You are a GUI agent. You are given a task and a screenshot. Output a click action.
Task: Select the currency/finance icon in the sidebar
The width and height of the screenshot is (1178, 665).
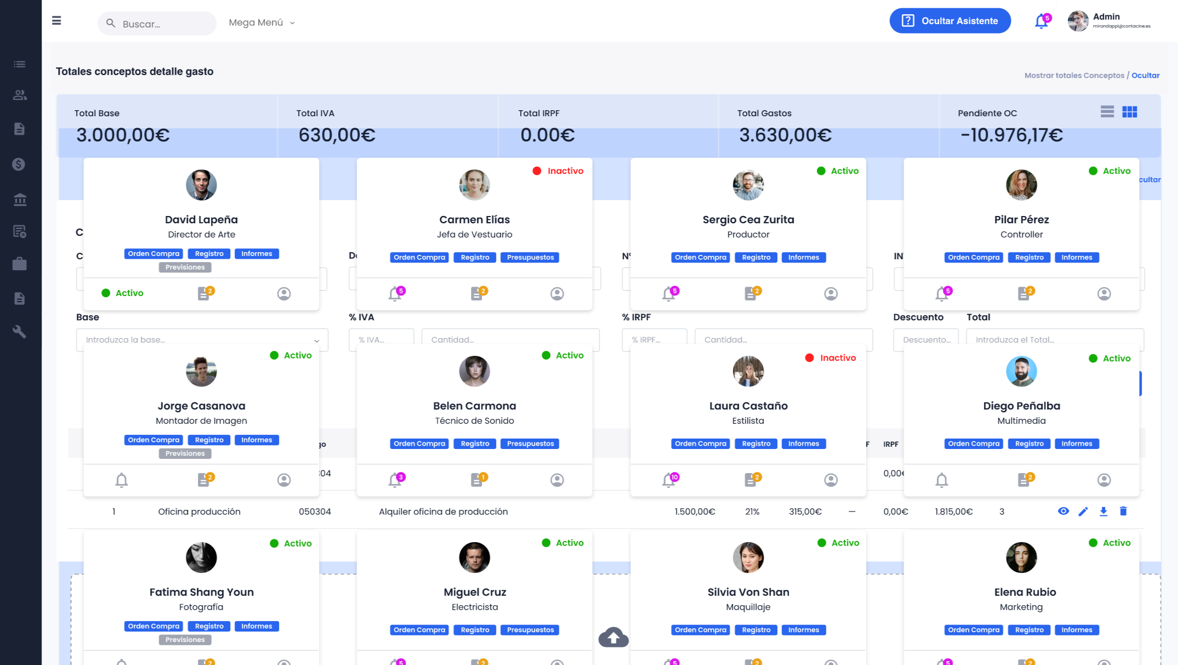pyautogui.click(x=20, y=163)
